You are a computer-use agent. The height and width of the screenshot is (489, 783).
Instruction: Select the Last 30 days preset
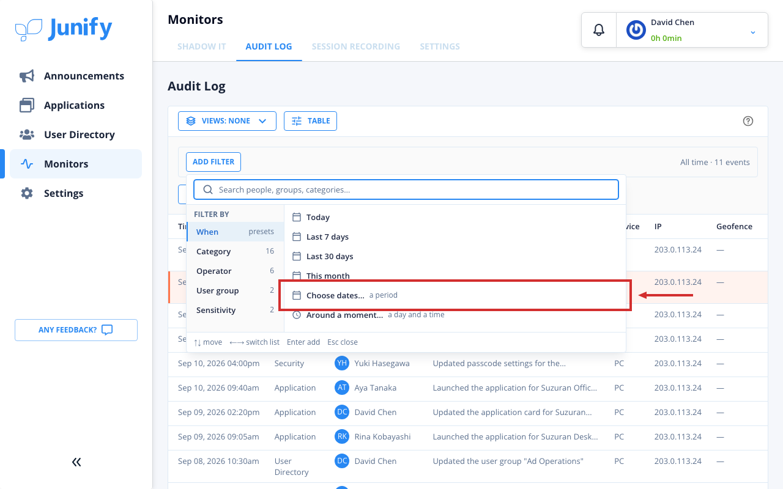pyautogui.click(x=455, y=256)
